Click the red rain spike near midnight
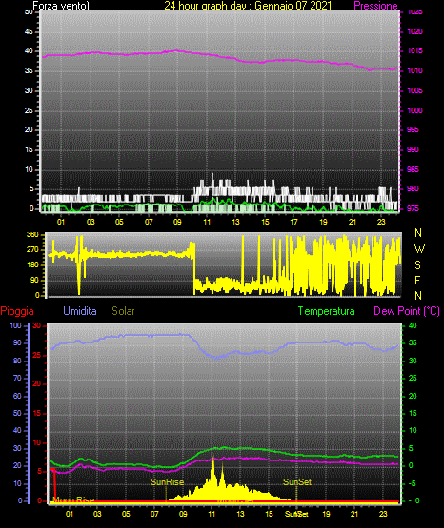The height and width of the screenshot is (528, 444). [54, 484]
